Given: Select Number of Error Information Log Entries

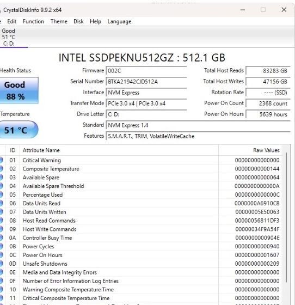Looking at the screenshot, I should tap(141, 281).
